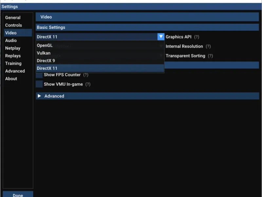Click the Transparent Sorting label
The width and height of the screenshot is (262, 197).
(185, 56)
